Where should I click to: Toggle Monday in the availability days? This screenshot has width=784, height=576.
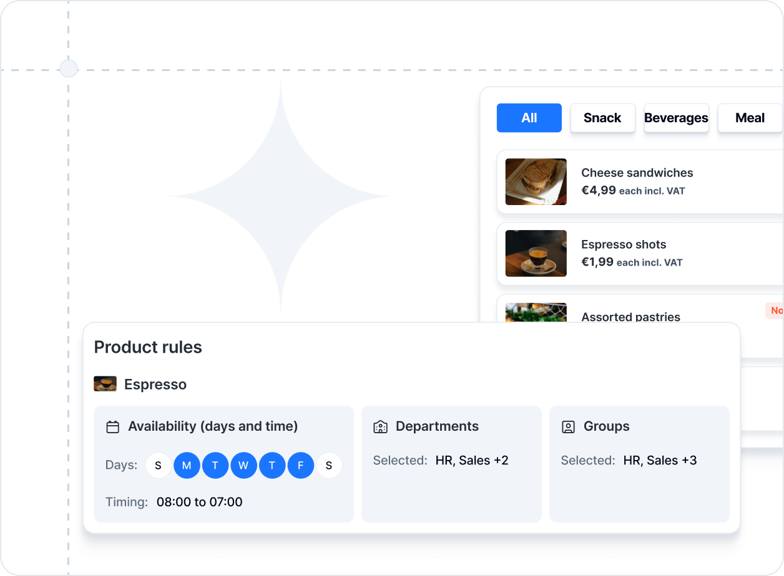pyautogui.click(x=187, y=466)
